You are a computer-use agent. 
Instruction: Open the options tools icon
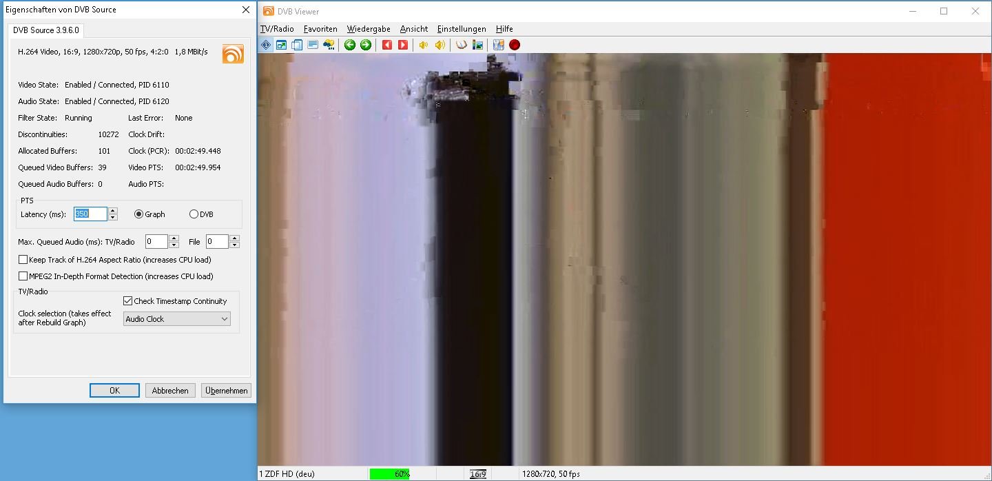tap(499, 45)
